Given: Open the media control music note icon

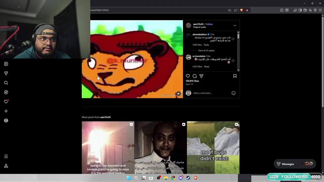Looking at the screenshot, I should pyautogui.click(x=295, y=10).
